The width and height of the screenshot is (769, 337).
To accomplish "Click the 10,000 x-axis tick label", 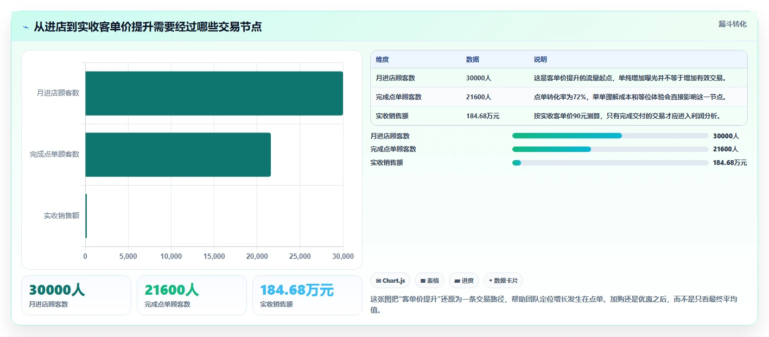I will click(171, 256).
